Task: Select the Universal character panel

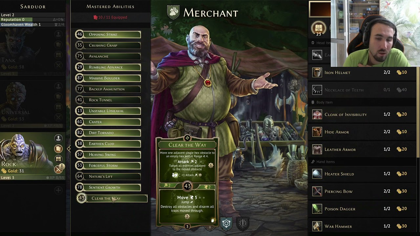Action: click(33, 104)
